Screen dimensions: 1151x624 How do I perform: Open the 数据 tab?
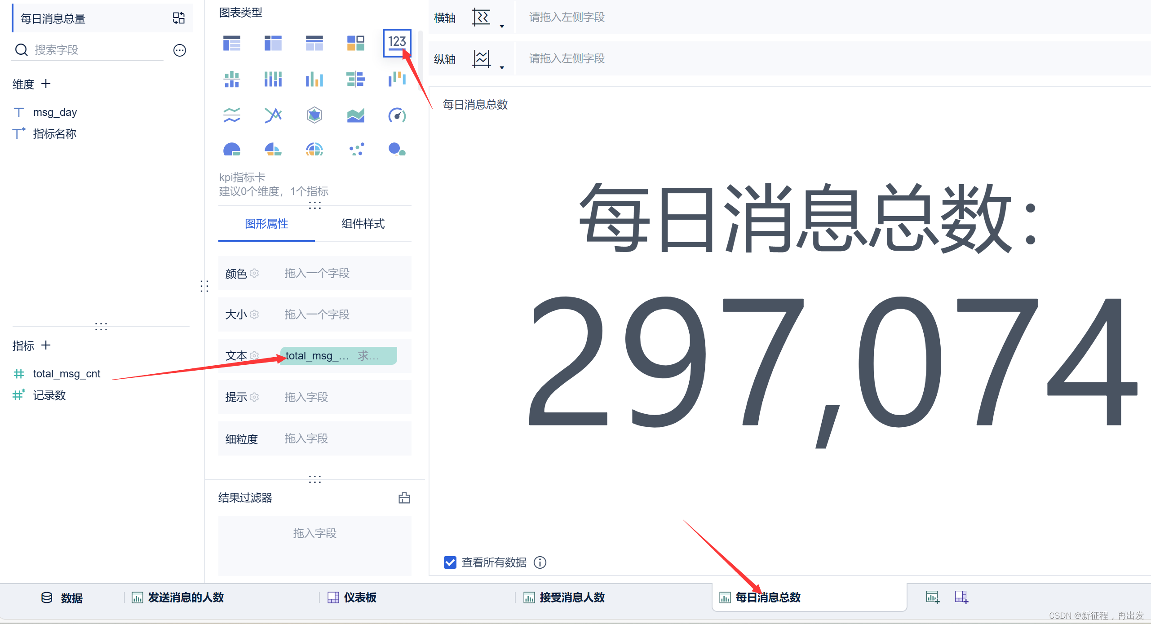62,598
